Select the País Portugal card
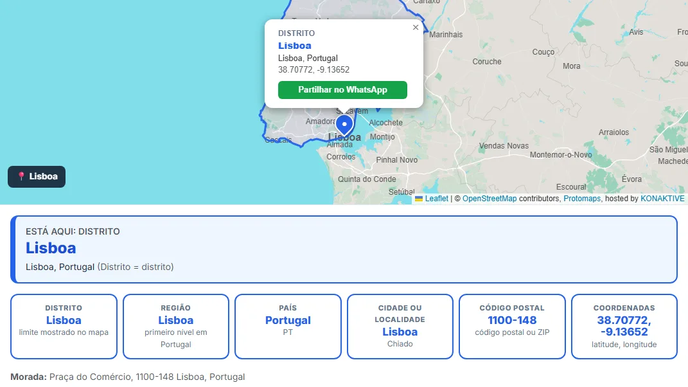This screenshot has height=387, width=688. coord(288,327)
